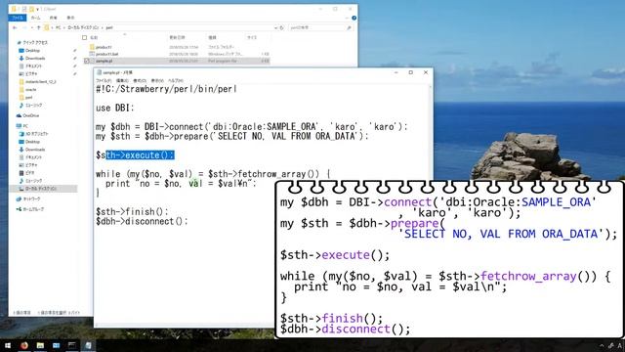Open the oracle folder in sidebar

click(30, 90)
